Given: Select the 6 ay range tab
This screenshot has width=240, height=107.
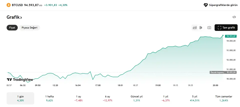Looking at the screenshot, I should point(107,98).
